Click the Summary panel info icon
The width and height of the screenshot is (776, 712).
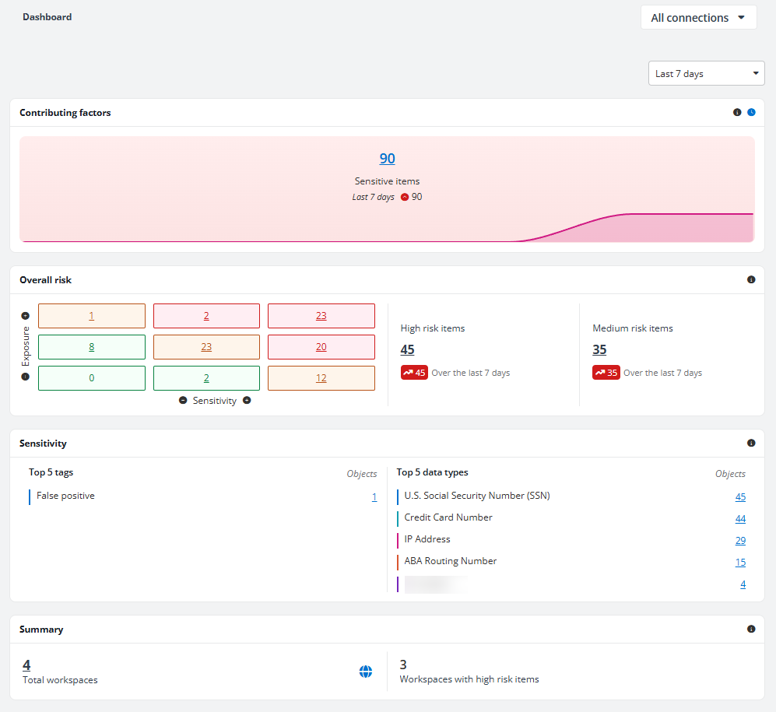751,629
